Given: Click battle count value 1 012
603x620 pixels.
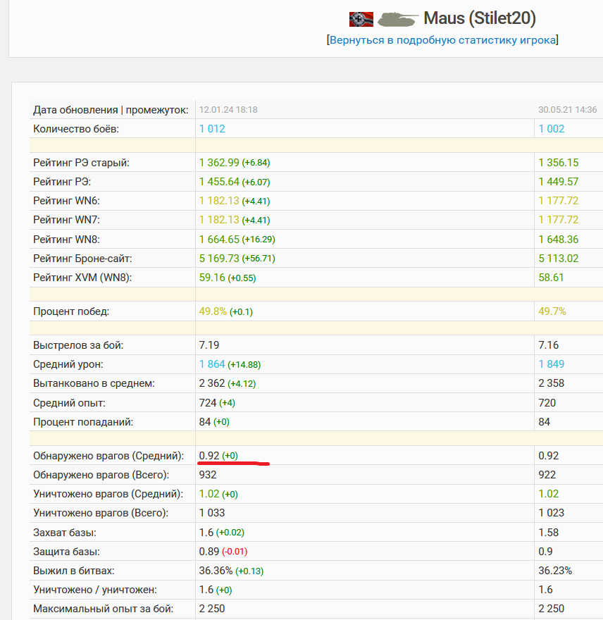Looking at the screenshot, I should 212,129.
